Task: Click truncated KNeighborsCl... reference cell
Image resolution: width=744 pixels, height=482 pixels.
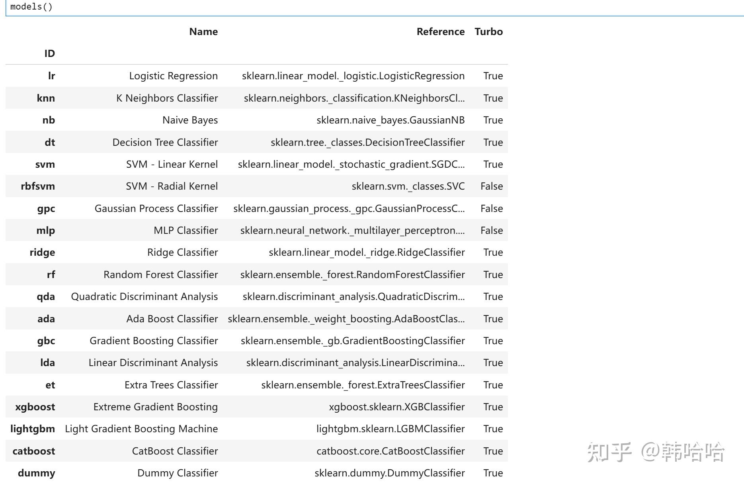Action: tap(354, 98)
